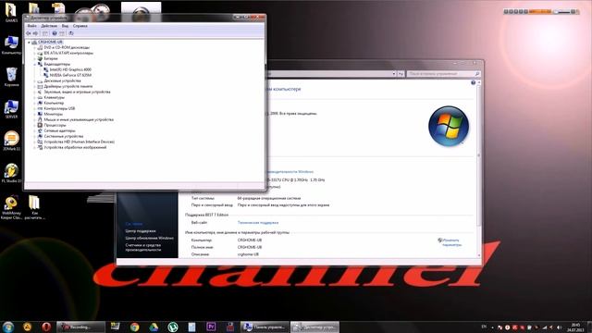Open the Действие menu in Device Manager
This screenshot has width=592, height=333.
[x=49, y=26]
